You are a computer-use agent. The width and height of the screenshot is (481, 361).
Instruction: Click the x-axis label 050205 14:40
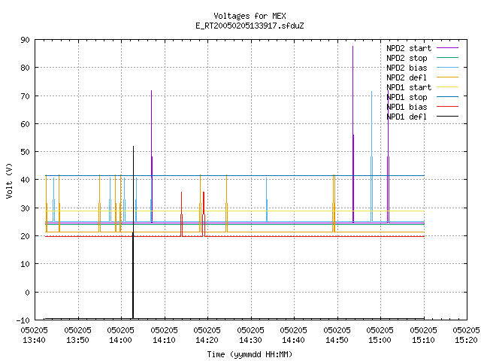pyautogui.click(x=294, y=335)
